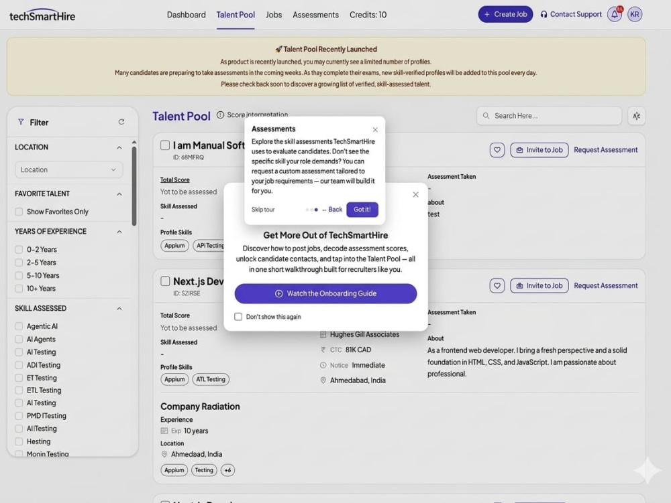This screenshot has height=503, width=671.
Task: Open the Location dropdown
Action: tap(69, 169)
